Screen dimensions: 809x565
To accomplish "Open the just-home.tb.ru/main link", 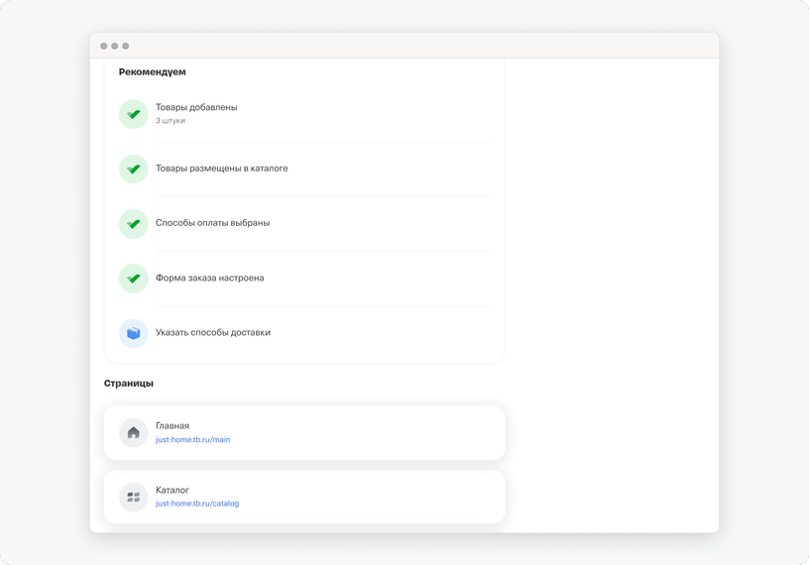I will coord(193,440).
